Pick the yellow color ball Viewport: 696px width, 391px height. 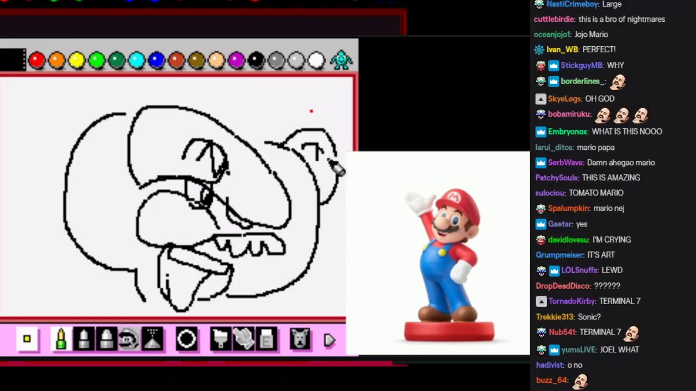pyautogui.click(x=77, y=60)
